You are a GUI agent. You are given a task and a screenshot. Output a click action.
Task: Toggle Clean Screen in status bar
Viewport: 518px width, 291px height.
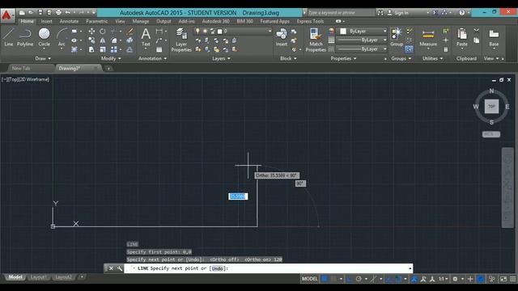pyautogui.click(x=503, y=279)
